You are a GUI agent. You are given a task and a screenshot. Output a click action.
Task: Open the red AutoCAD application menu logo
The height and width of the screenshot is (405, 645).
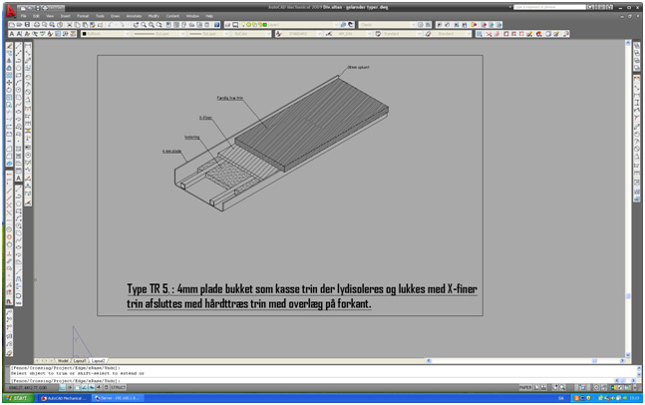[x=10, y=11]
